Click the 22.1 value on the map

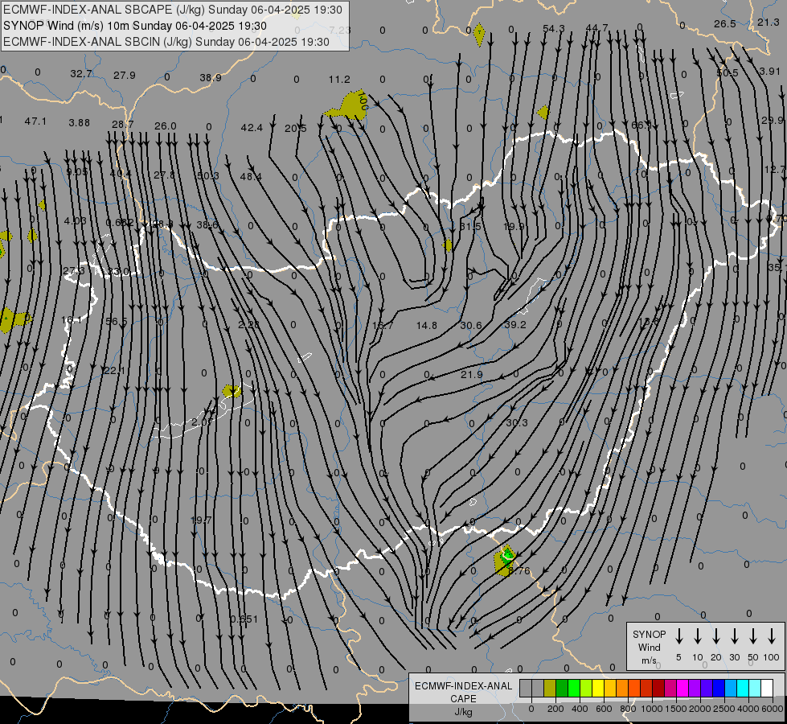(x=114, y=371)
